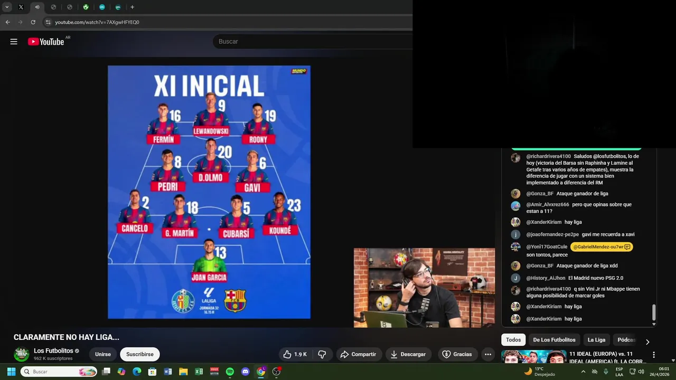The height and width of the screenshot is (380, 676).
Task: Click @joaofernandez-pe2pe avatar in chat
Action: [515, 234]
